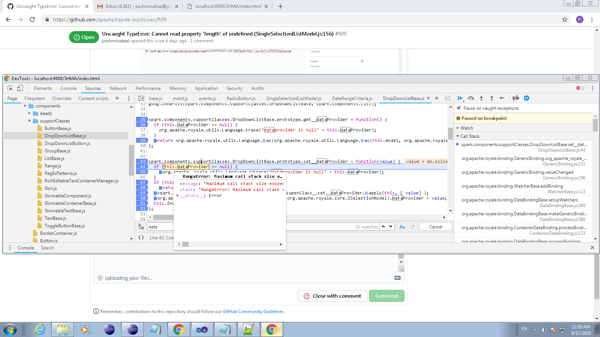Select WatcherBase.addBinding call stack frame
The height and width of the screenshot is (337, 600).
tap(523, 189)
